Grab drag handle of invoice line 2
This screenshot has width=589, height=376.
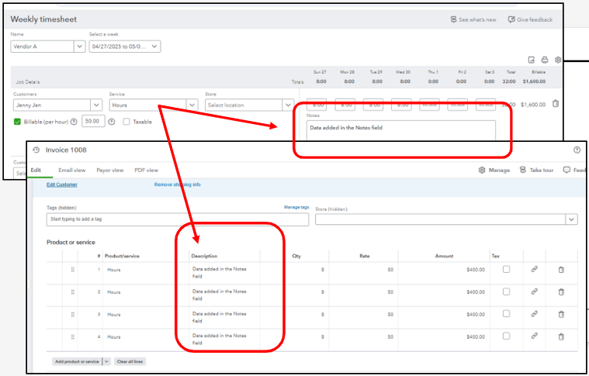click(73, 292)
